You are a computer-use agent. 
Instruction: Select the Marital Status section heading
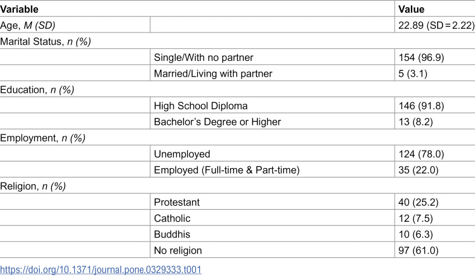pyautogui.click(x=45, y=42)
